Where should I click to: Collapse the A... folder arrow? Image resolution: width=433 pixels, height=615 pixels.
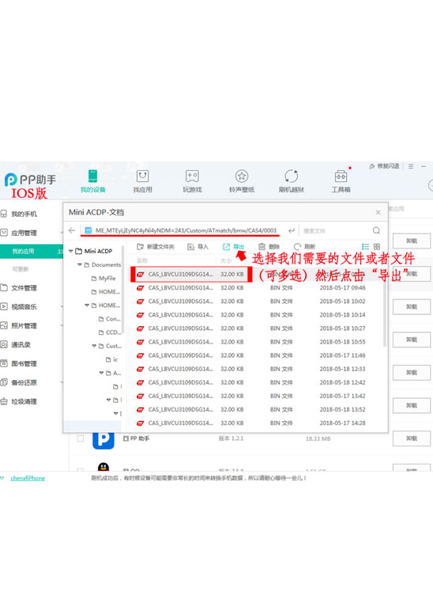[101, 373]
